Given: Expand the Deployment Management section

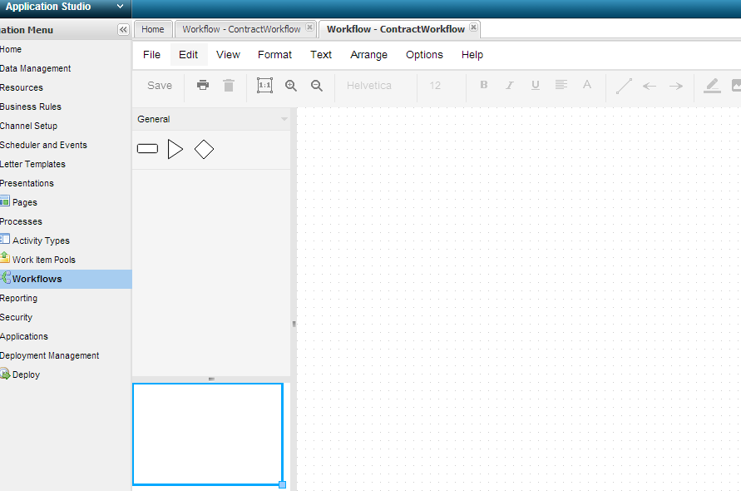Looking at the screenshot, I should 50,355.
